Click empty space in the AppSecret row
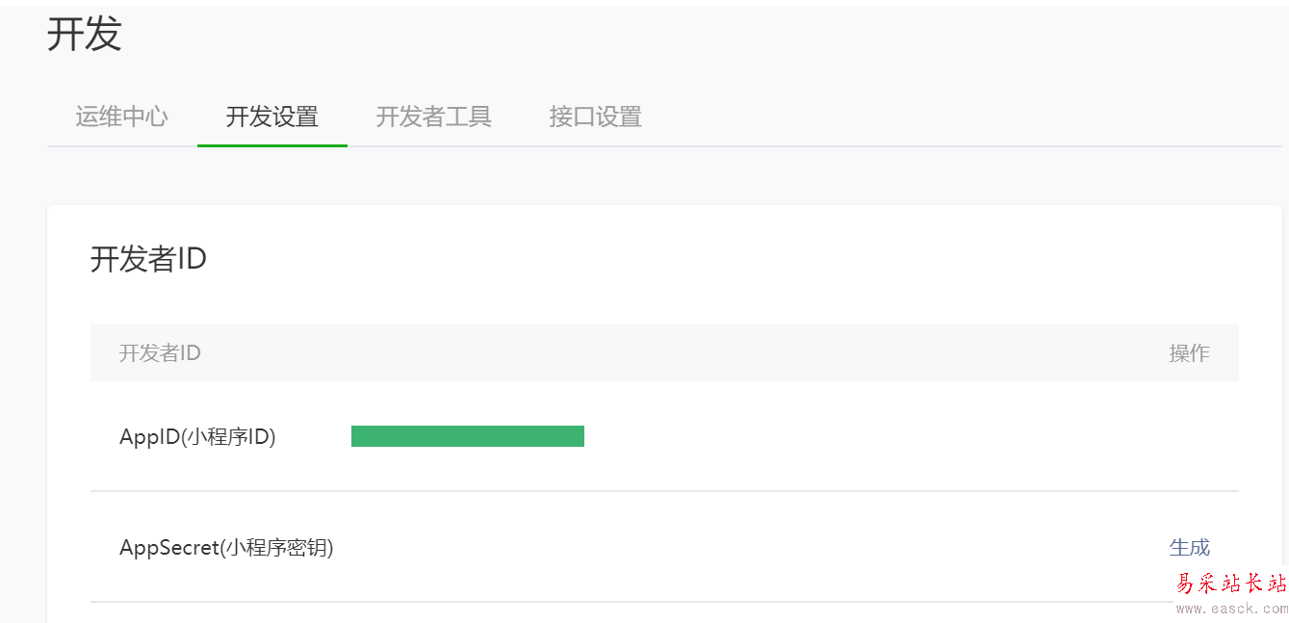Image resolution: width=1289 pixels, height=623 pixels. click(722, 548)
